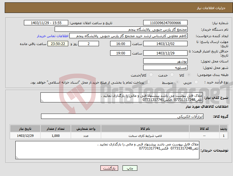Click the deadline time field 16:00

click(x=120, y=44)
